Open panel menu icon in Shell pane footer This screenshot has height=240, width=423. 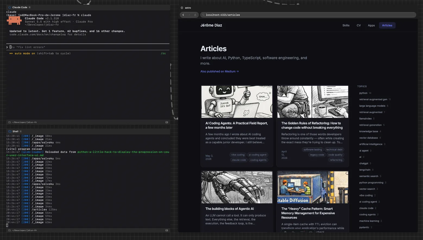click(167, 230)
